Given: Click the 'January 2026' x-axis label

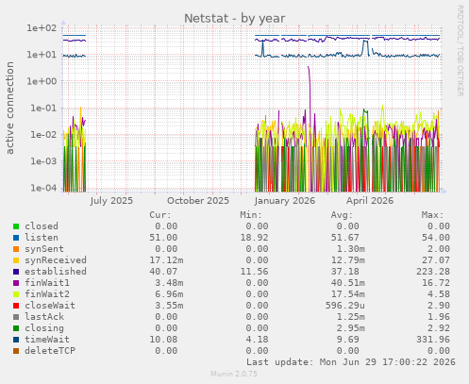Looking at the screenshot, I should 285,201.
